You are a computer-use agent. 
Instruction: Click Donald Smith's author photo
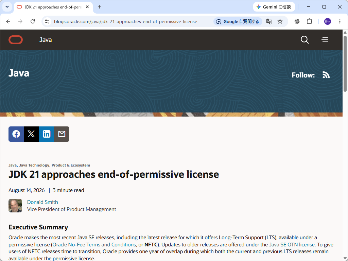tap(15, 206)
